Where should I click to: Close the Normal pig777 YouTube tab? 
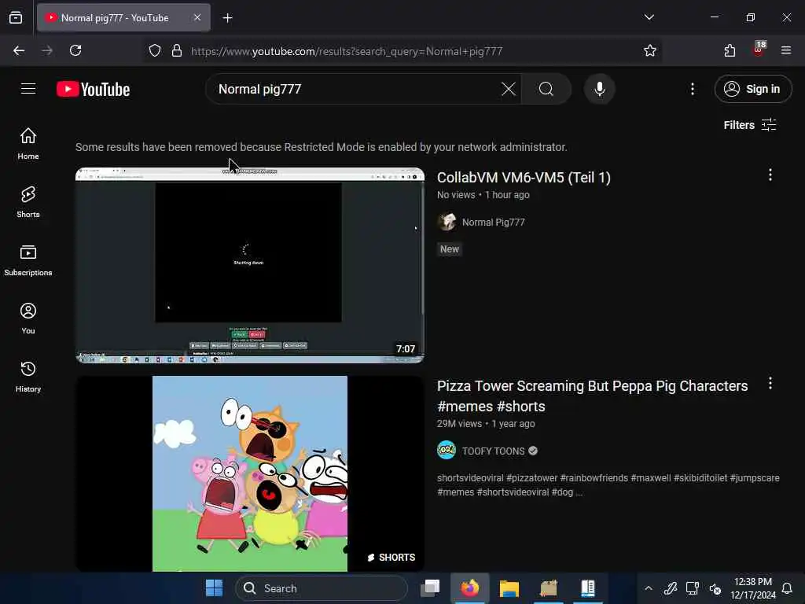(197, 17)
